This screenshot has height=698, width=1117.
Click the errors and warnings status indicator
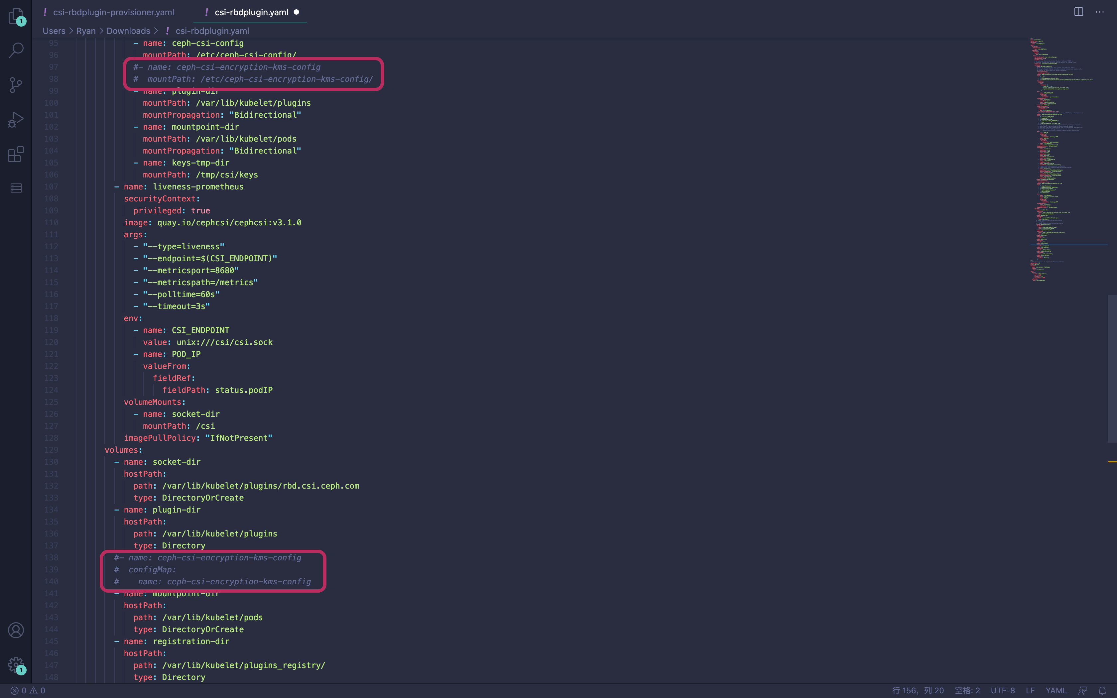pyautogui.click(x=28, y=691)
